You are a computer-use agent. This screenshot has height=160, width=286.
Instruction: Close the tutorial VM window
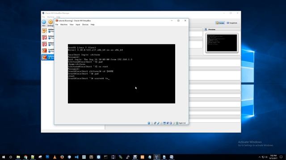(x=185, y=21)
